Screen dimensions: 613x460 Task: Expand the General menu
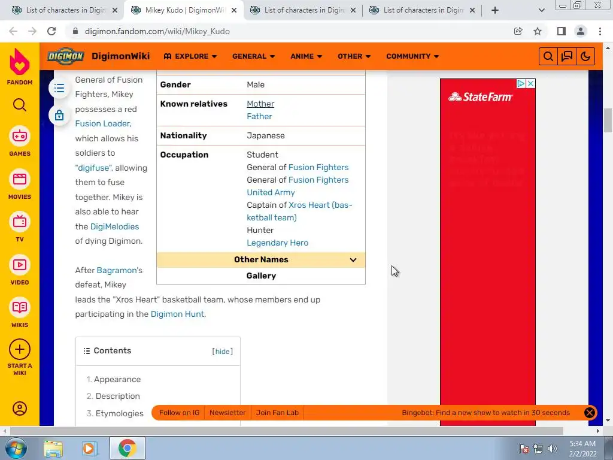(x=253, y=56)
